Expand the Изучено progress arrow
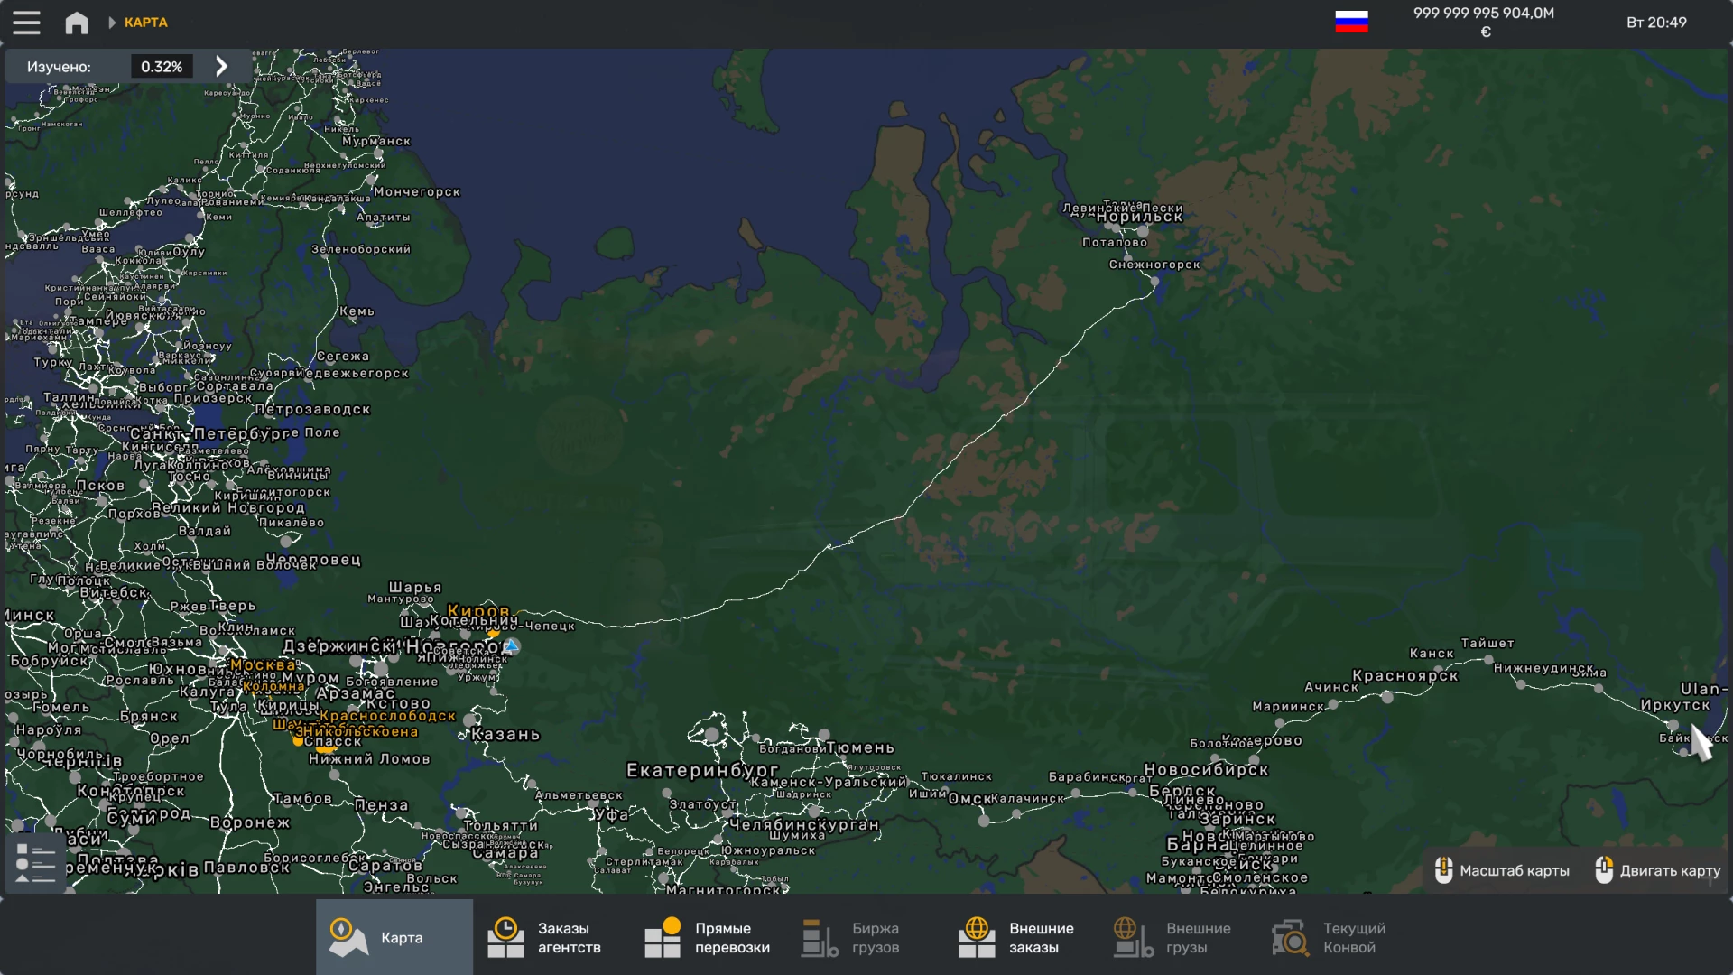This screenshot has height=975, width=1733. [222, 66]
